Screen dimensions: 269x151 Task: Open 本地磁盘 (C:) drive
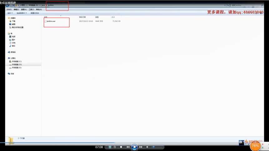point(15,61)
